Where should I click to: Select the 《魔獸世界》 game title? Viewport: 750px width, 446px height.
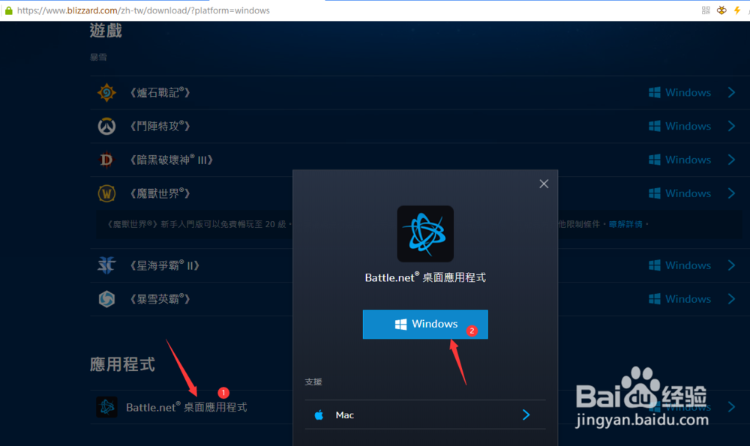(160, 193)
